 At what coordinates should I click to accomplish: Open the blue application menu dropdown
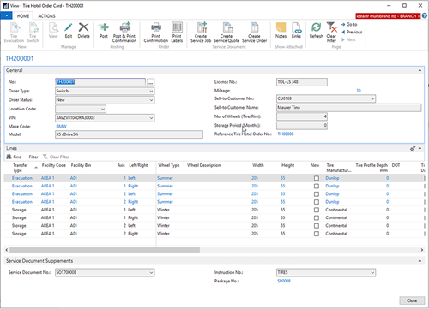[6, 15]
